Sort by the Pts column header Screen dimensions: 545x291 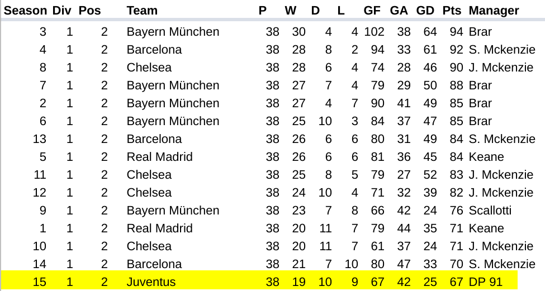[452, 11]
